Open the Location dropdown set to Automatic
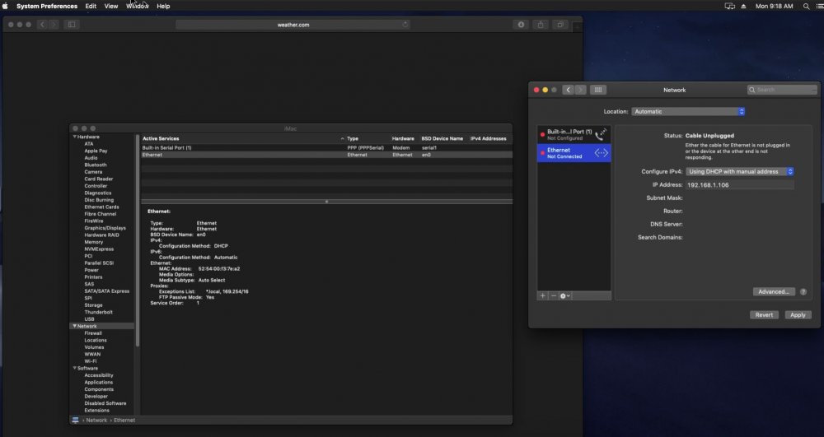Image resolution: width=824 pixels, height=437 pixels. (x=688, y=112)
